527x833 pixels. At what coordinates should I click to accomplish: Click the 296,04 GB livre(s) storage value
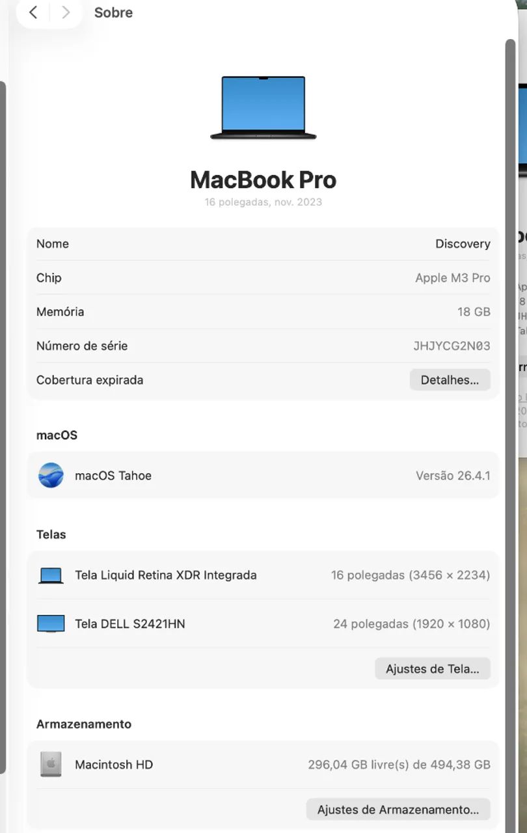click(x=399, y=765)
